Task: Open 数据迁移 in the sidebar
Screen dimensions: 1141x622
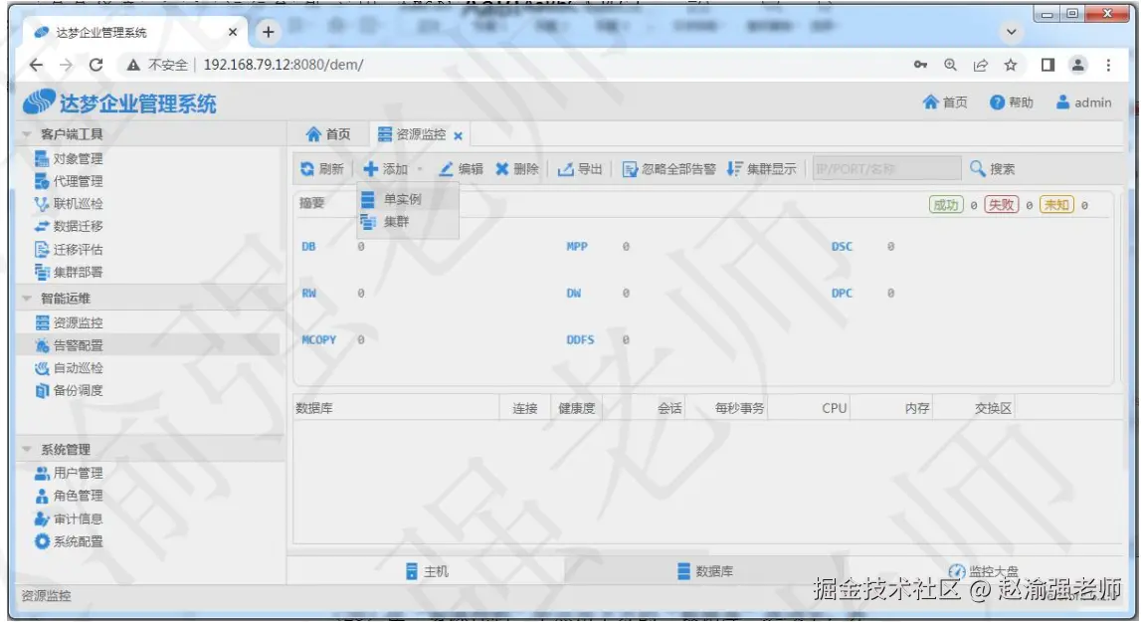Action: click(69, 227)
